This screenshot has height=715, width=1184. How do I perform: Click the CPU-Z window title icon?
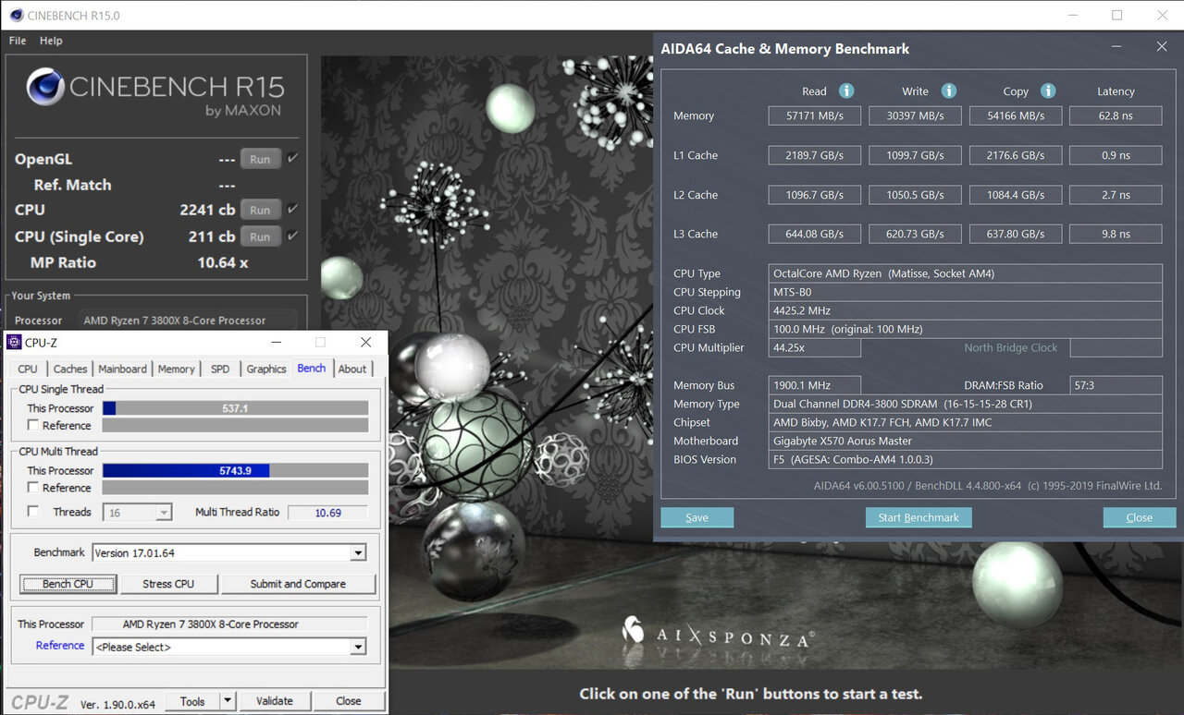point(14,342)
